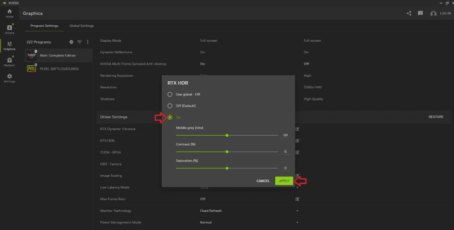Viewport: 454px width, 230px height.
Task: Click the minus badge on Nioh thumbnail
Action: coord(36,52)
